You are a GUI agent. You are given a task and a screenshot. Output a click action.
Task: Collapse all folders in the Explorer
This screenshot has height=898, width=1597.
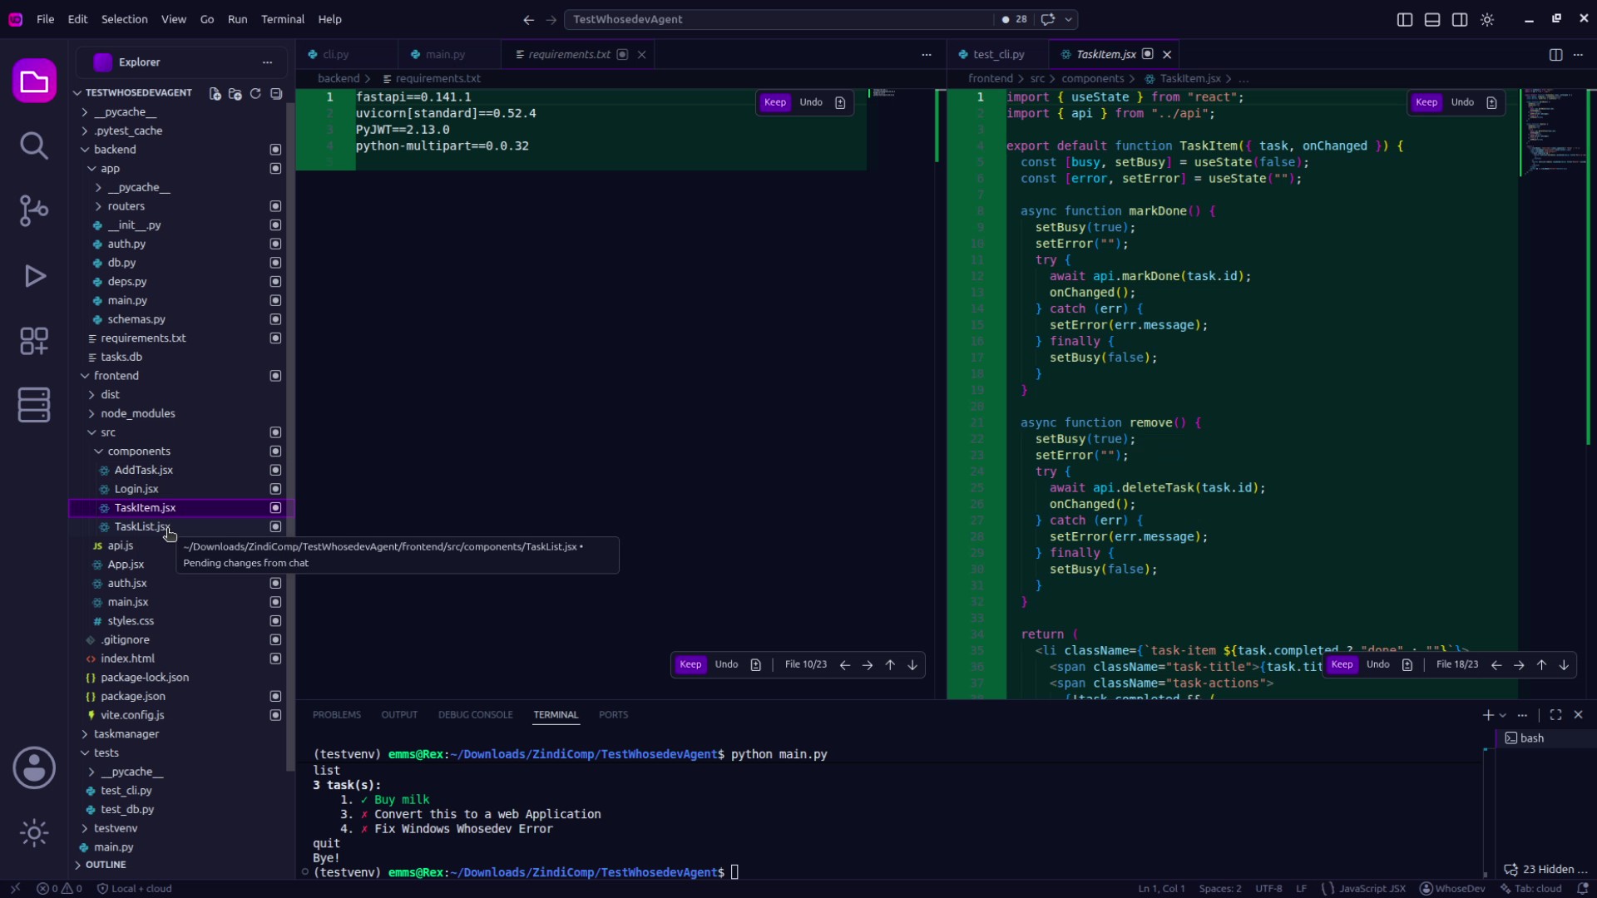[276, 93]
